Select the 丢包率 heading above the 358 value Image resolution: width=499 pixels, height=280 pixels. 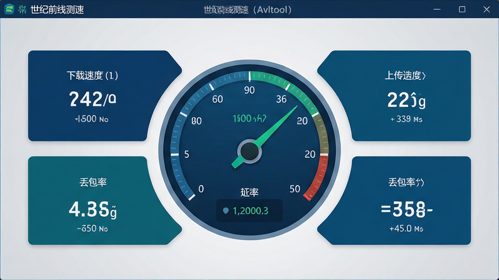[406, 182]
